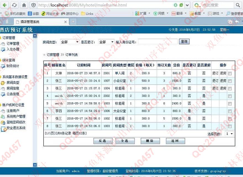Tick the checkbox for 大神's order row
The image size is (243, 177).
click(230, 74)
